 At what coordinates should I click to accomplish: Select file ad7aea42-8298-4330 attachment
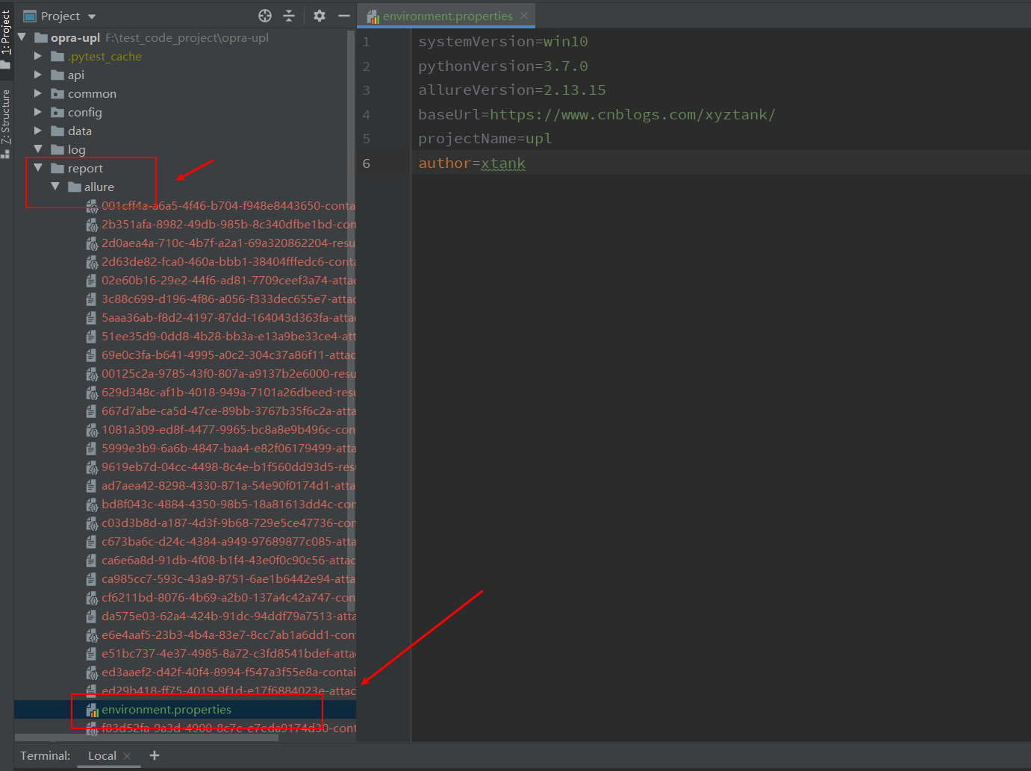[228, 485]
